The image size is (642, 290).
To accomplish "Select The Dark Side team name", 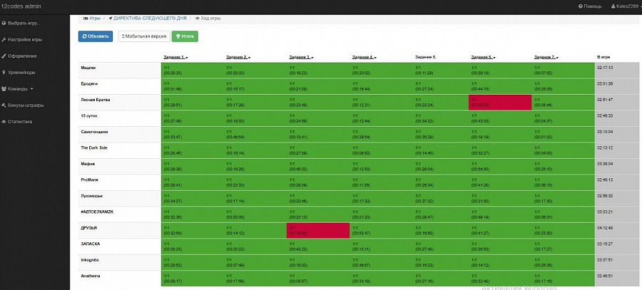I will point(94,147).
